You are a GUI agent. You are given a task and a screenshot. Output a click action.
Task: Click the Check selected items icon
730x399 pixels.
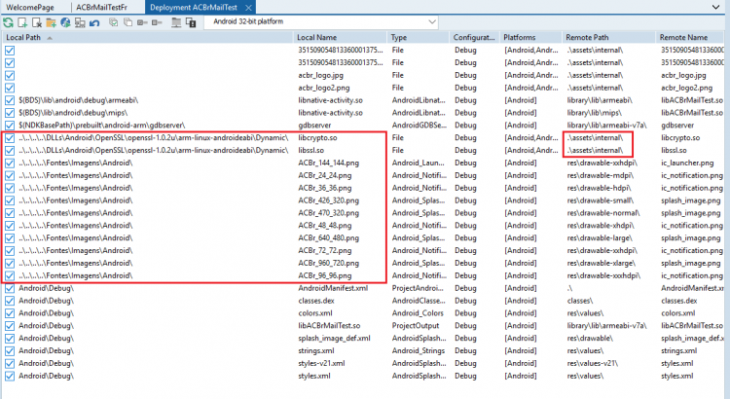[142, 22]
